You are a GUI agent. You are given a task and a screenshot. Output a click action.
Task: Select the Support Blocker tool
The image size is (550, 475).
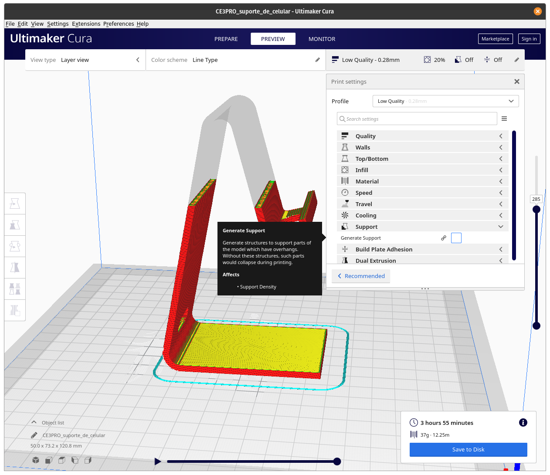tap(15, 310)
